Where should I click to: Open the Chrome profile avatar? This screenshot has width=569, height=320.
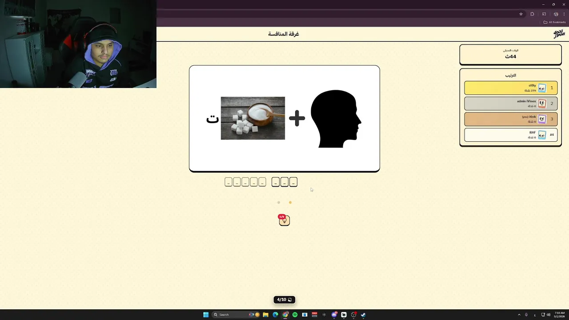(x=556, y=14)
